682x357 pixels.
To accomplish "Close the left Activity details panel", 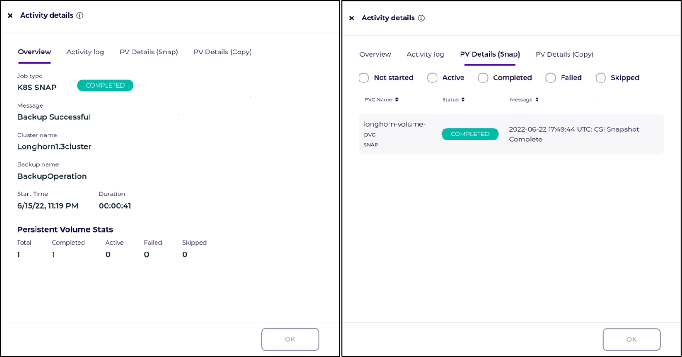I will pos(10,16).
